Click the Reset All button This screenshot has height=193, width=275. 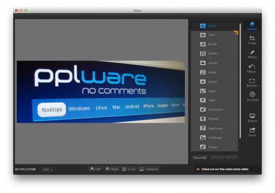click(200, 158)
